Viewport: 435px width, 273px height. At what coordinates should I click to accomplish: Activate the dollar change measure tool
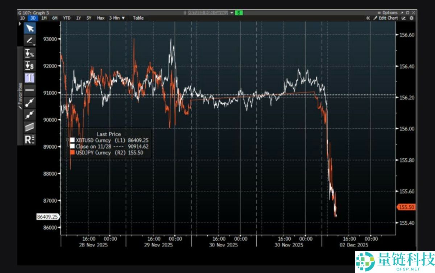click(29, 66)
